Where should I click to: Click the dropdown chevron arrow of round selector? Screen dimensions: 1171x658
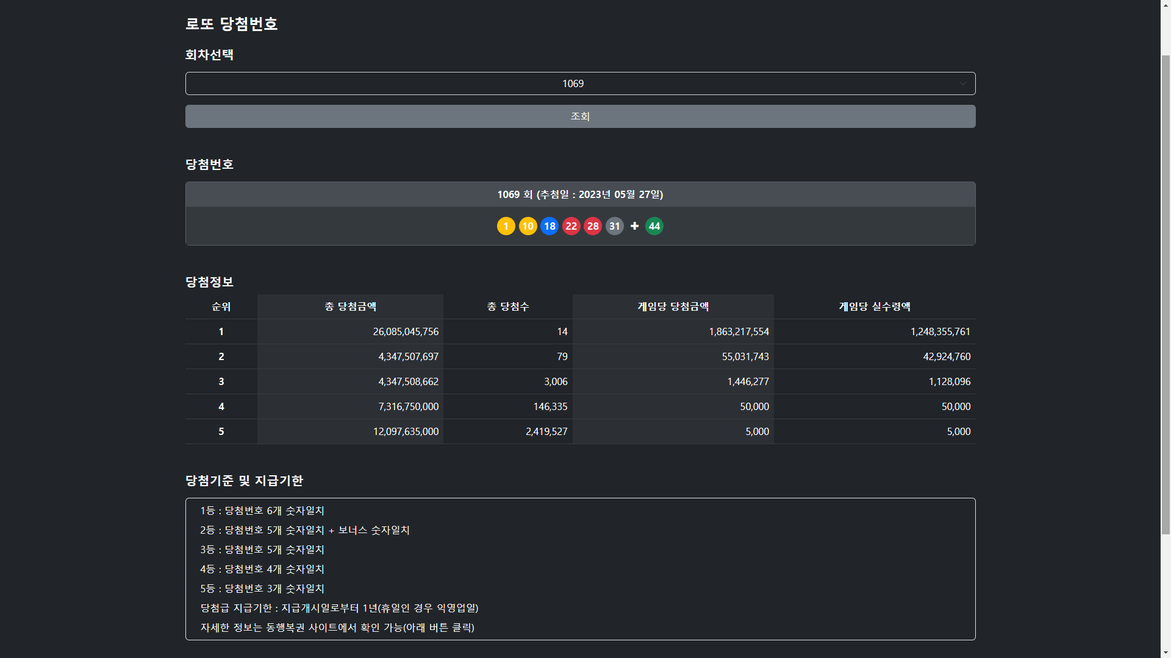point(962,83)
